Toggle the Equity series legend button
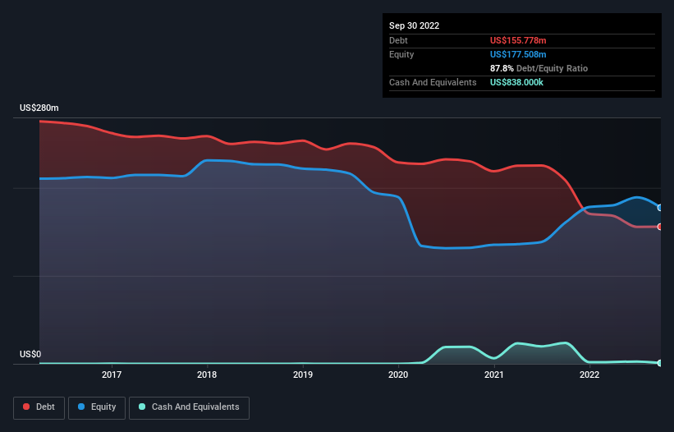The image size is (674, 432). (x=97, y=407)
